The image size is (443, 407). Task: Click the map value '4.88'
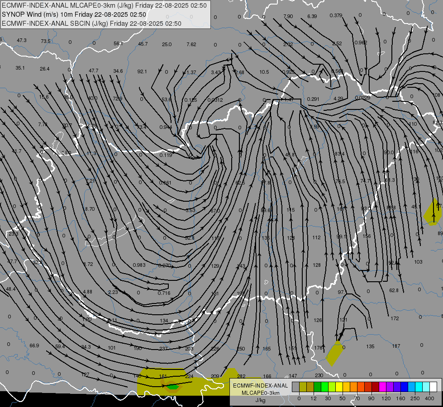pyautogui.click(x=87, y=292)
